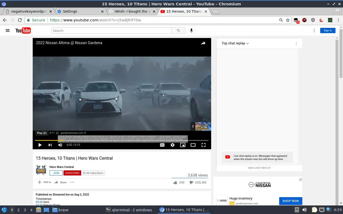The height and width of the screenshot is (214, 343).
Task: Click the SHOP NOW ad button
Action: tap(290, 201)
